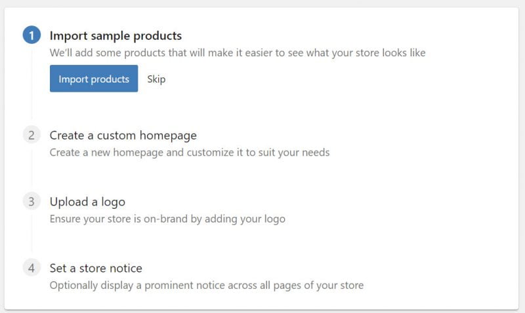This screenshot has height=313, width=525.
Task: Select the step 3 number badge
Action: tap(31, 202)
